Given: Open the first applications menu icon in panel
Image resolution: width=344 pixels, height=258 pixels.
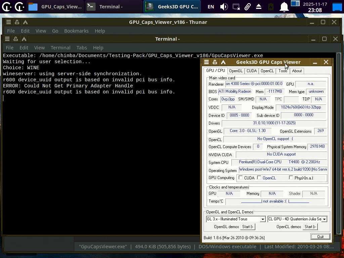Looking at the screenshot, I should tap(7, 7).
